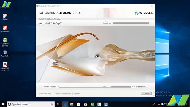
Task: Open Microsoft Store from the taskbar
Action: [x=79, y=104]
